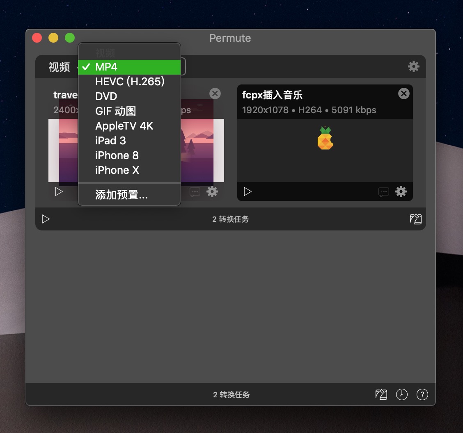Start all conversions in the group
This screenshot has width=463, height=433.
[x=46, y=219]
